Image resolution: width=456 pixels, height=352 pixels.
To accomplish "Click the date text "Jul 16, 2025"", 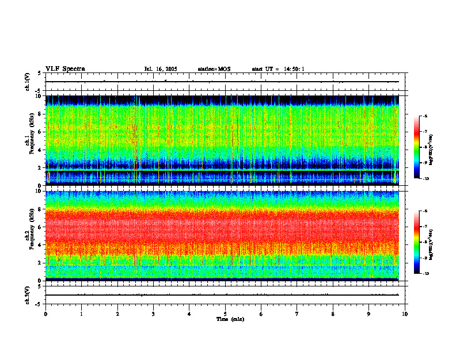I will pos(161,69).
